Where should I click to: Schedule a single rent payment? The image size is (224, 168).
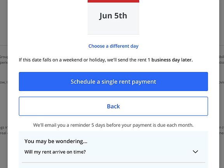[113, 81]
